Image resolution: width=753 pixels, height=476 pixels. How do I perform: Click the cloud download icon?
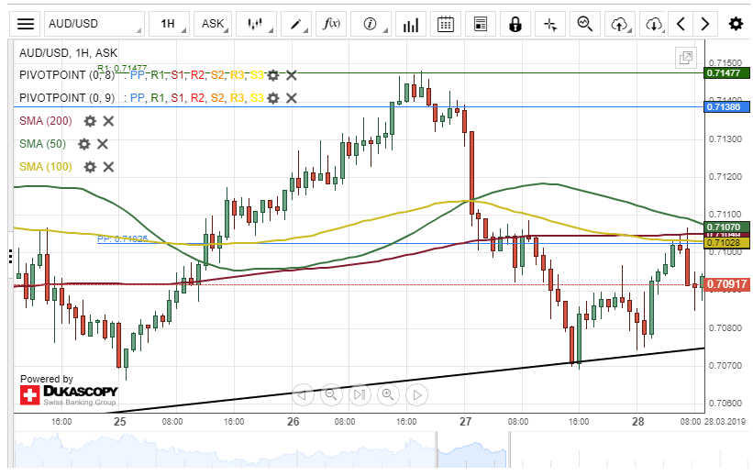coord(653,24)
